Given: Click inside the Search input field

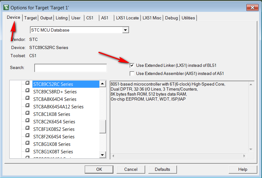Looking at the screenshot, I should pos(70,68).
